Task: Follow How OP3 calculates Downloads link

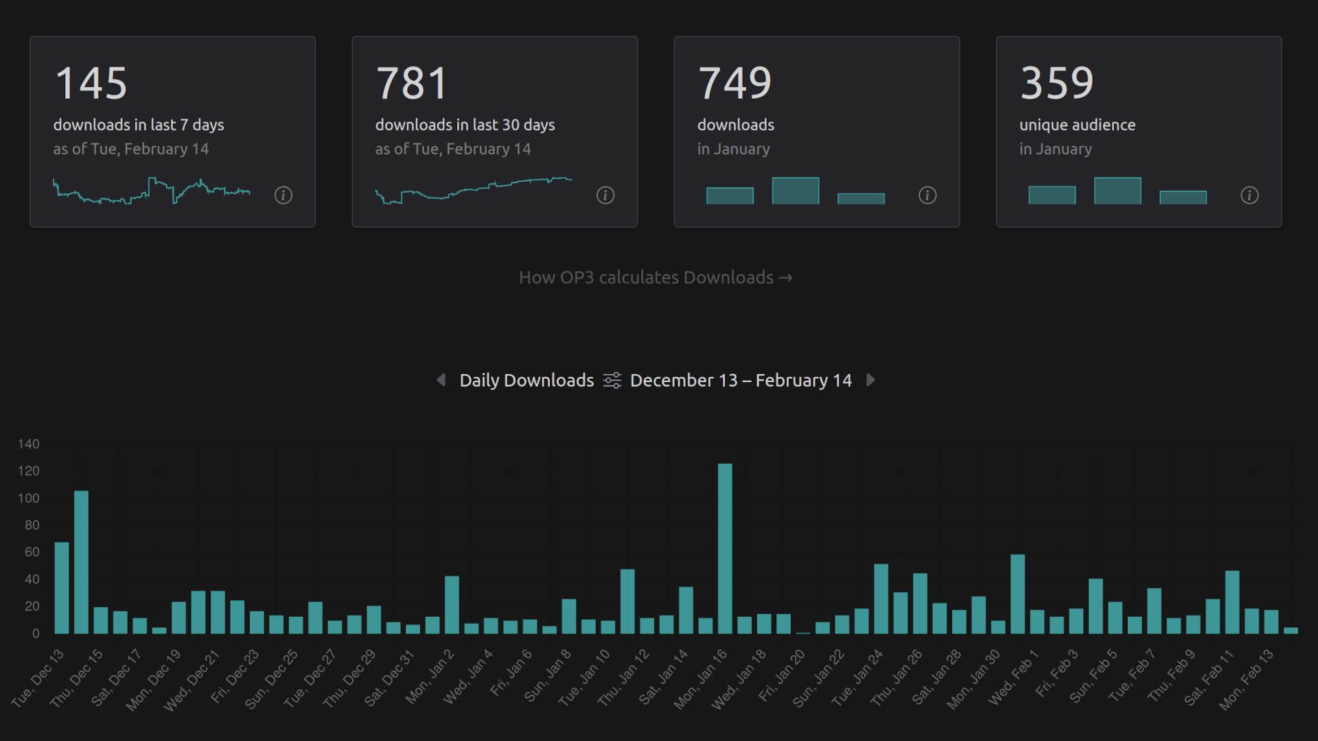Action: pos(656,277)
